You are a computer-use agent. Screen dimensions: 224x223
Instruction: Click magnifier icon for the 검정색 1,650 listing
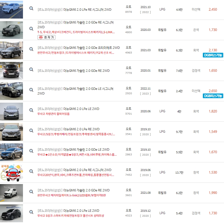tap(31, 69)
